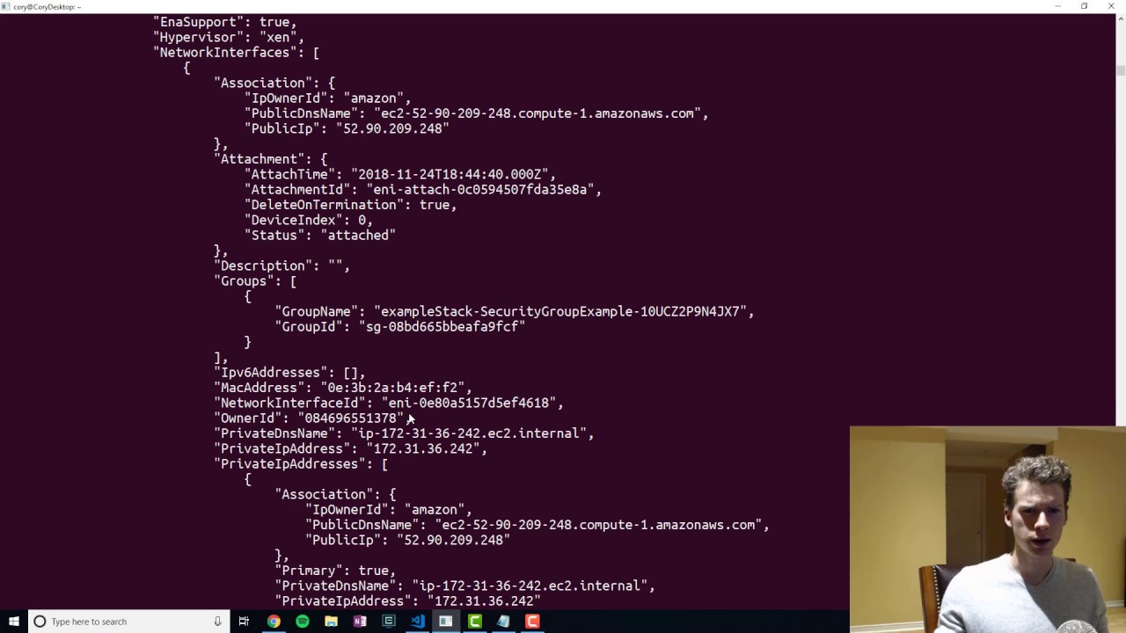Click the "PrivateIpAddresses": [ line
The image size is (1126, 633).
click(301, 464)
